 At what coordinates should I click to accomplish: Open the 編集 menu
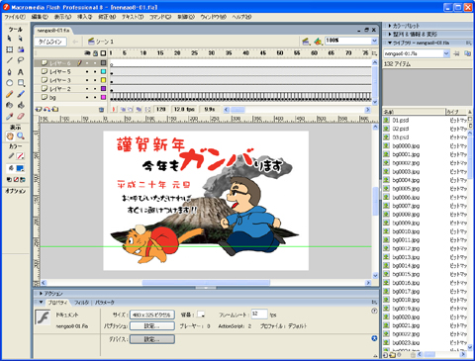click(x=40, y=17)
